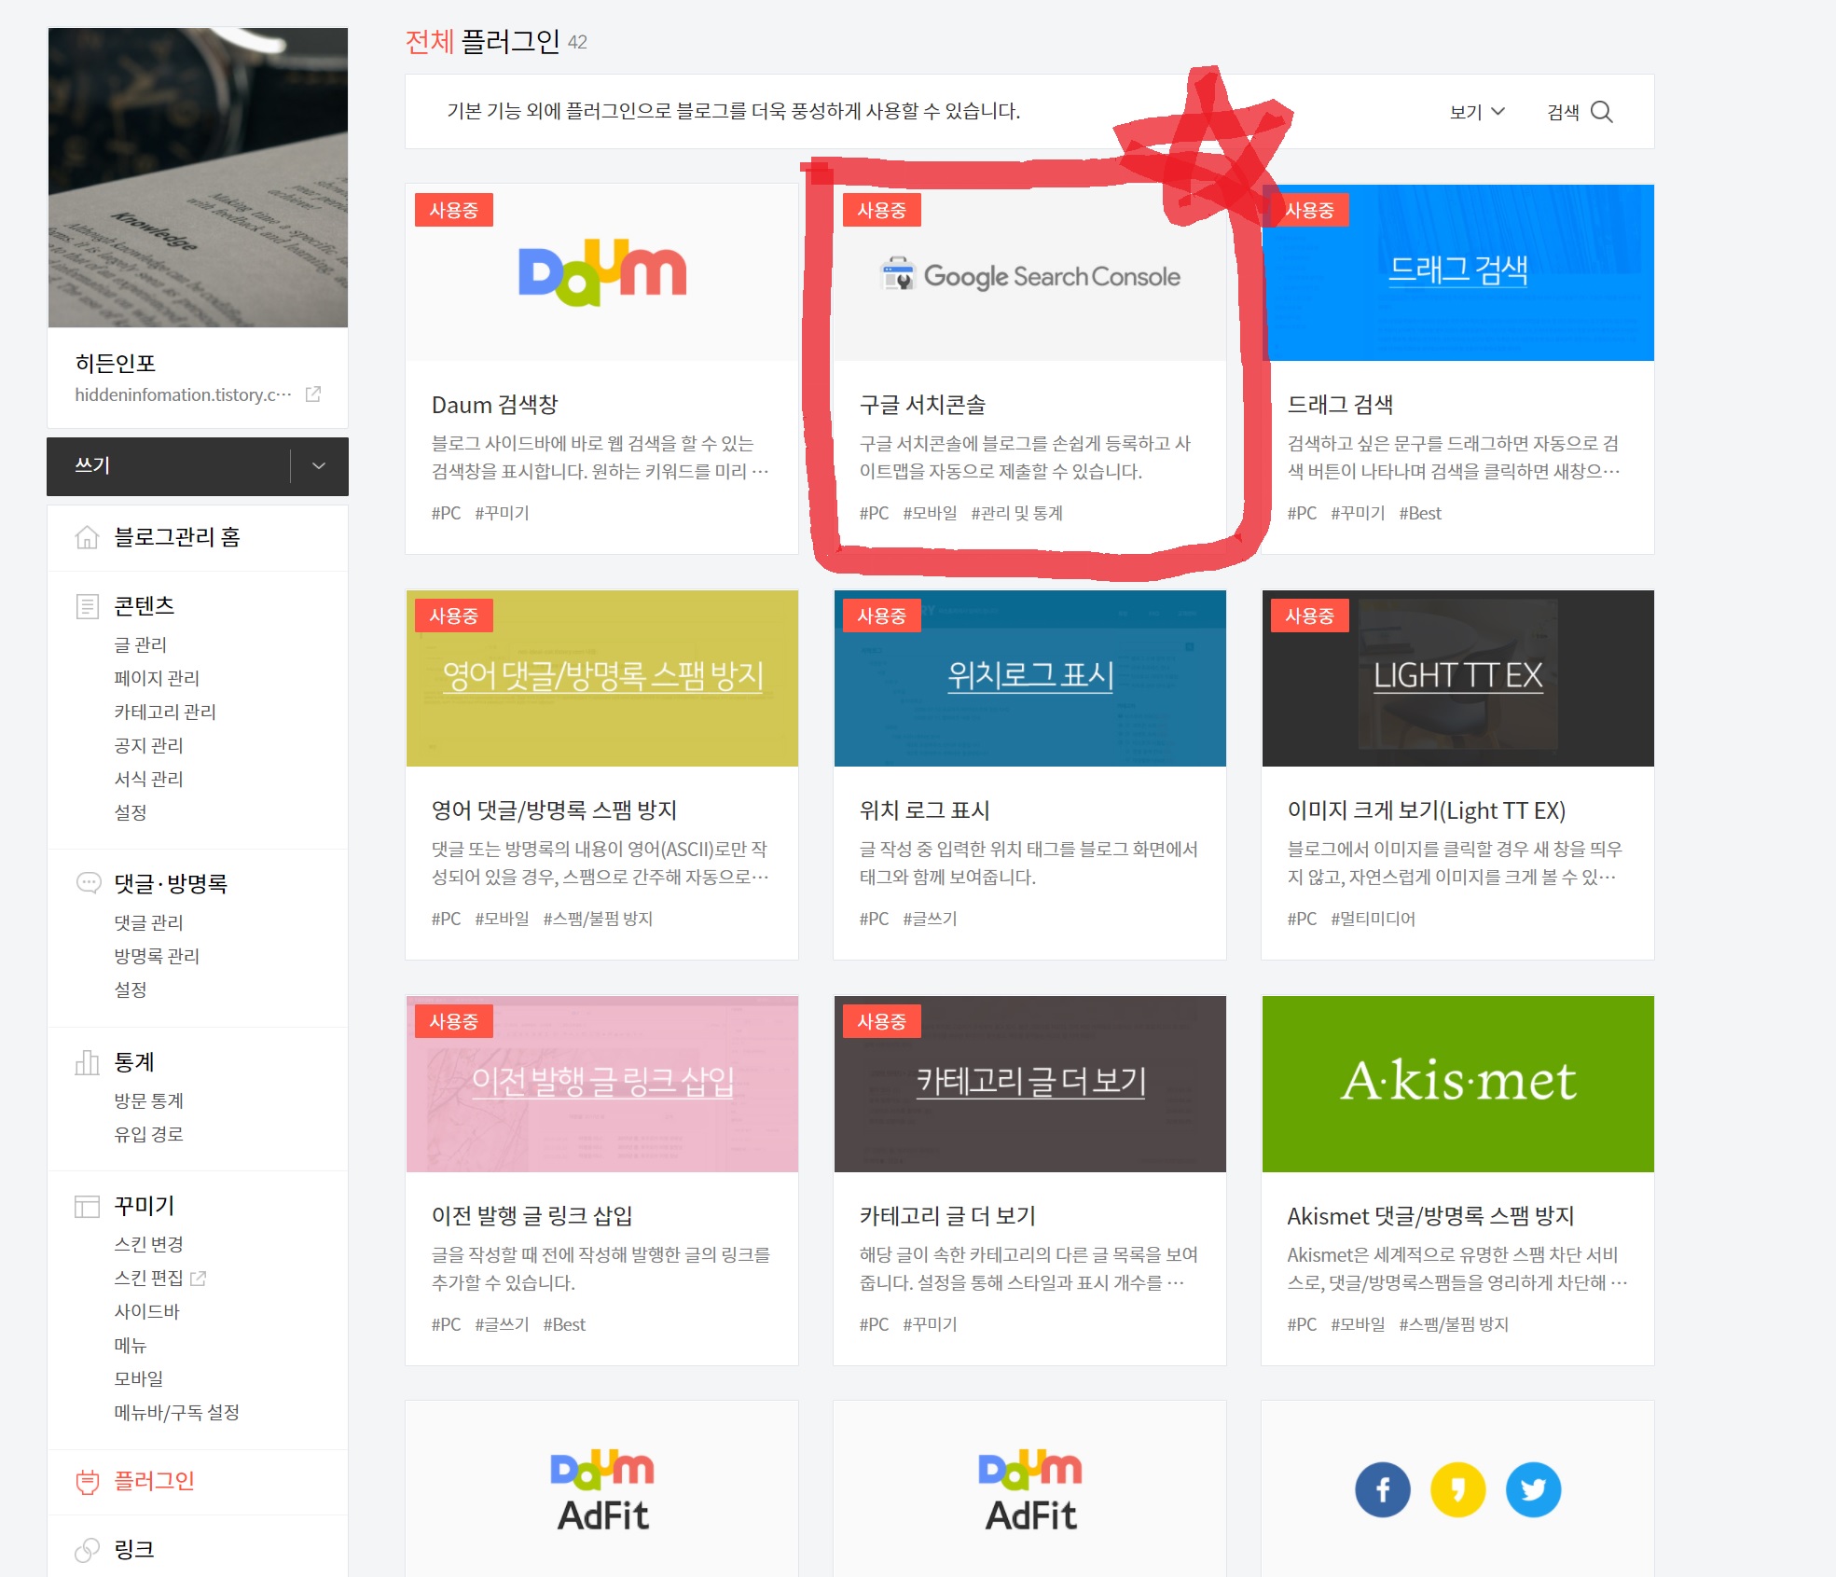
Task: Click #멀티미디어 tag
Action: click(1373, 919)
